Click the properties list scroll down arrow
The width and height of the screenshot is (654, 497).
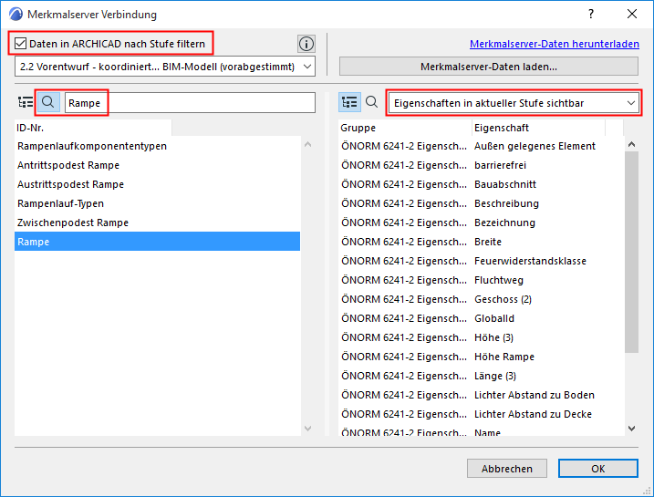pos(631,428)
